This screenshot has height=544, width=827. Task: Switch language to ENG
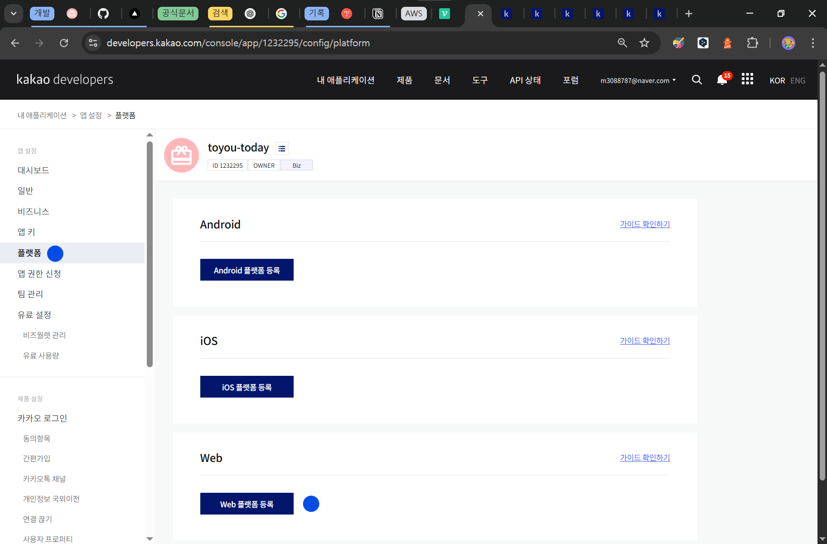(x=798, y=81)
